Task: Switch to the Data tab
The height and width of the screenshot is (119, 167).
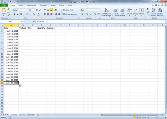Action: [x=53, y=5]
